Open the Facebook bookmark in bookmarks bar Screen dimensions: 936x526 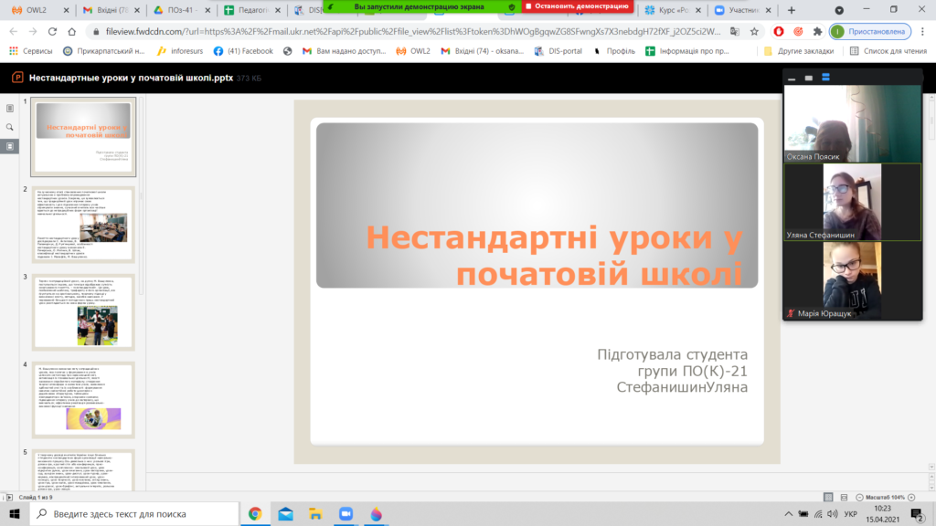(x=243, y=51)
